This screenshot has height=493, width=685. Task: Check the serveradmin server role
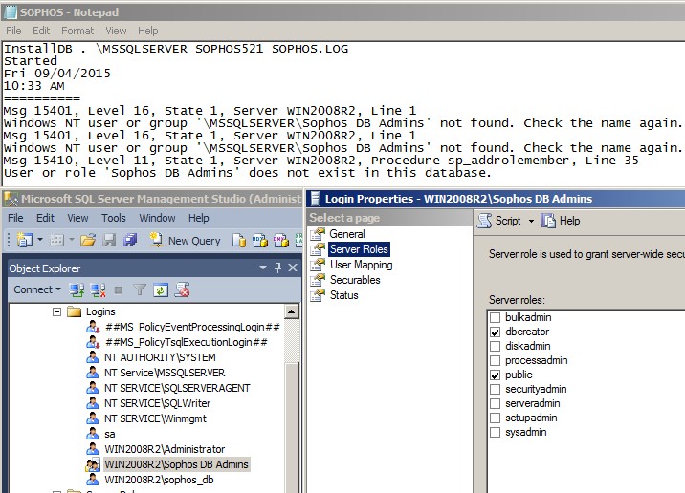point(495,403)
